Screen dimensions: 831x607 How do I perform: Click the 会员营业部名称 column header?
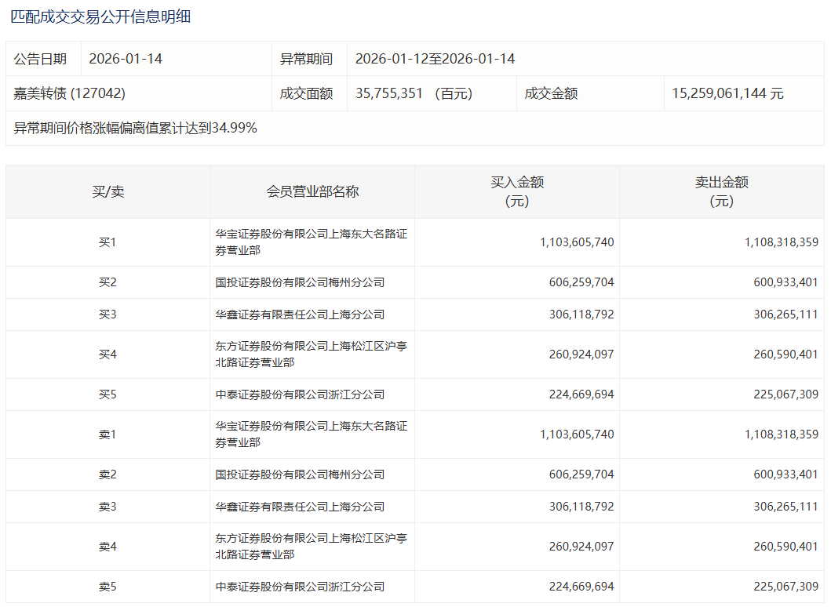pyautogui.click(x=312, y=191)
